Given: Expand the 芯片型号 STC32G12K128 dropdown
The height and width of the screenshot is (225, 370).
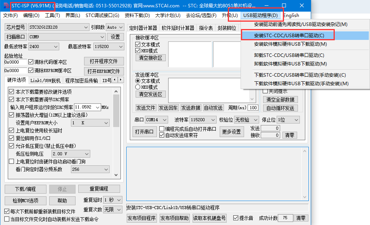Looking at the screenshot, I should point(86,27).
